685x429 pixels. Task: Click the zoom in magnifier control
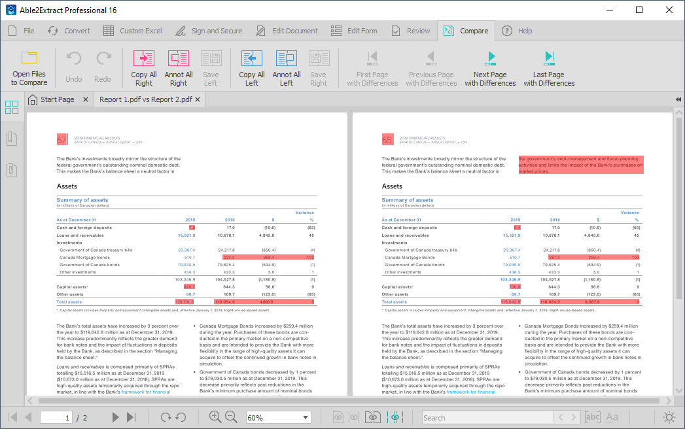pyautogui.click(x=214, y=417)
